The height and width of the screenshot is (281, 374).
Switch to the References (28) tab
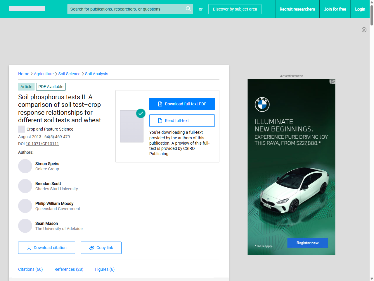point(69,269)
